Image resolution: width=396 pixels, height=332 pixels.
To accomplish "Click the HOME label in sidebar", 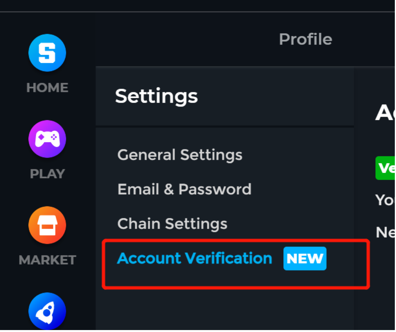I will point(47,88).
